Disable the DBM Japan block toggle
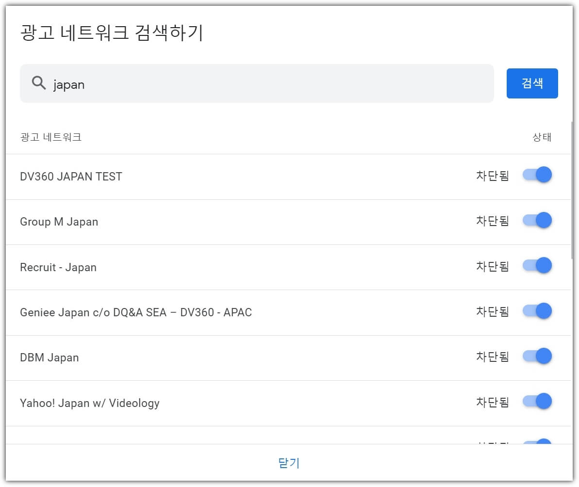The width and height of the screenshot is (579, 487). (537, 356)
